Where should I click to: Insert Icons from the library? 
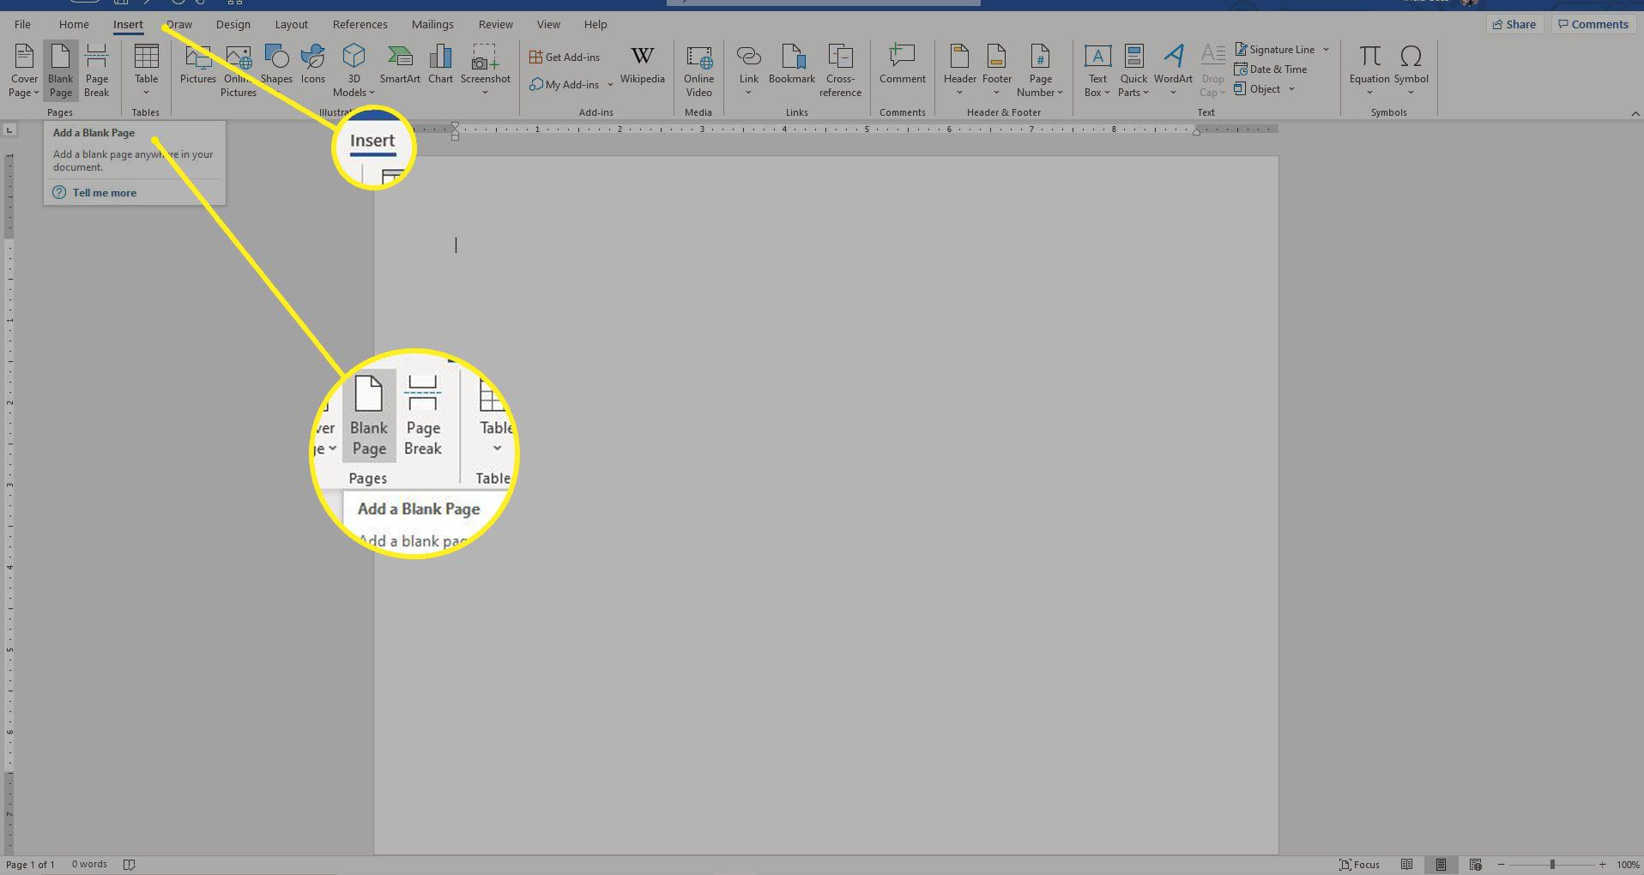pyautogui.click(x=313, y=66)
